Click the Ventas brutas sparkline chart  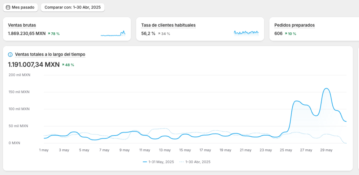coord(113,33)
